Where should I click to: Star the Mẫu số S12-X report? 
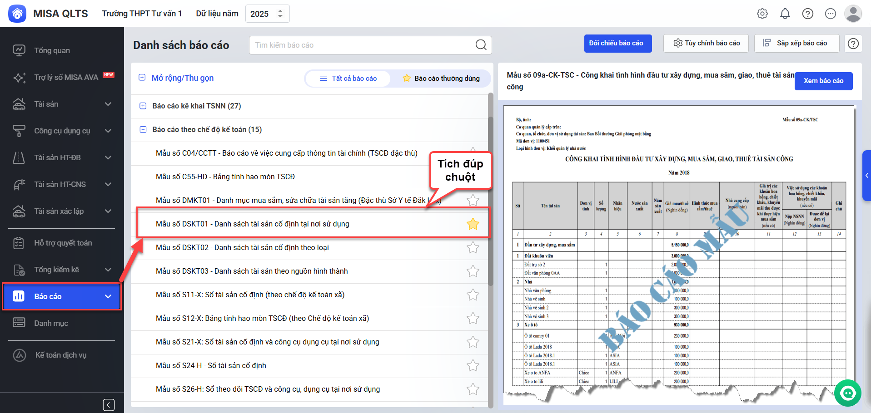coord(473,318)
